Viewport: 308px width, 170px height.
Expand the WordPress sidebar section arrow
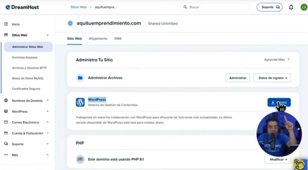[48, 111]
